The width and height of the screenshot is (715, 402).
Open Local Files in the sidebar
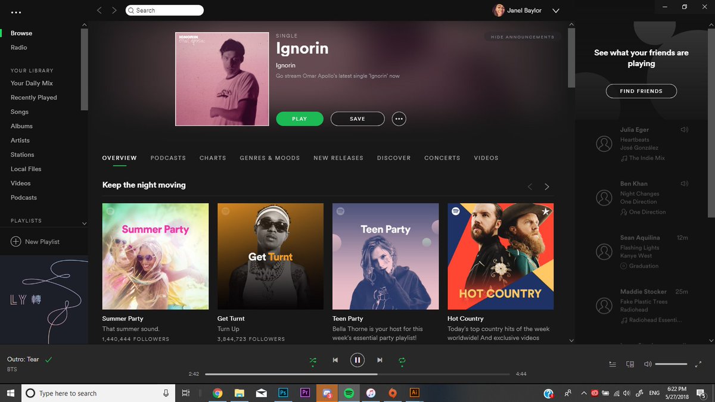pyautogui.click(x=26, y=169)
